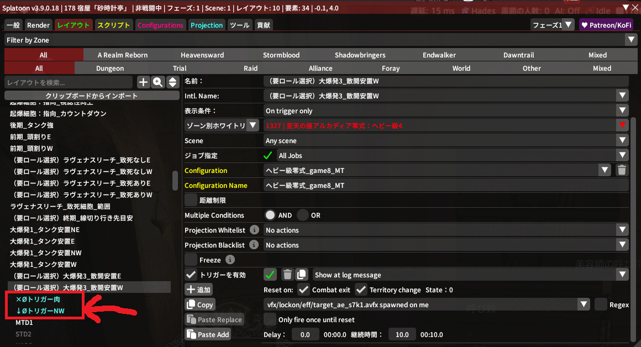Click the Paste Add button

208,334
